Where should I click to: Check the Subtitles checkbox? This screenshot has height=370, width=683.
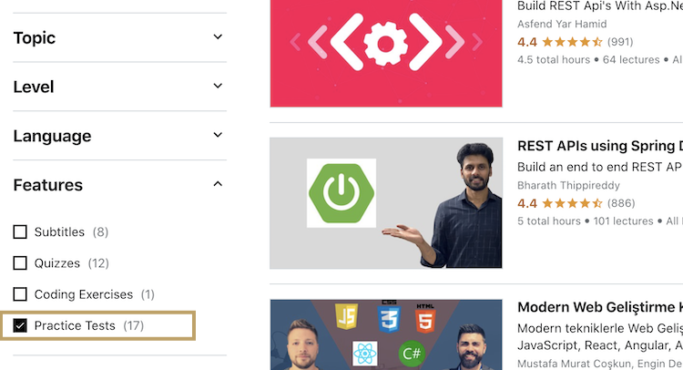point(20,231)
